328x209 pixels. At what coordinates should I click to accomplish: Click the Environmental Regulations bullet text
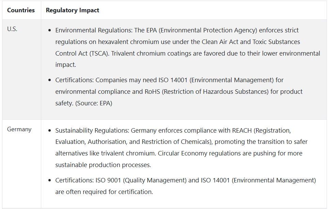point(94,30)
